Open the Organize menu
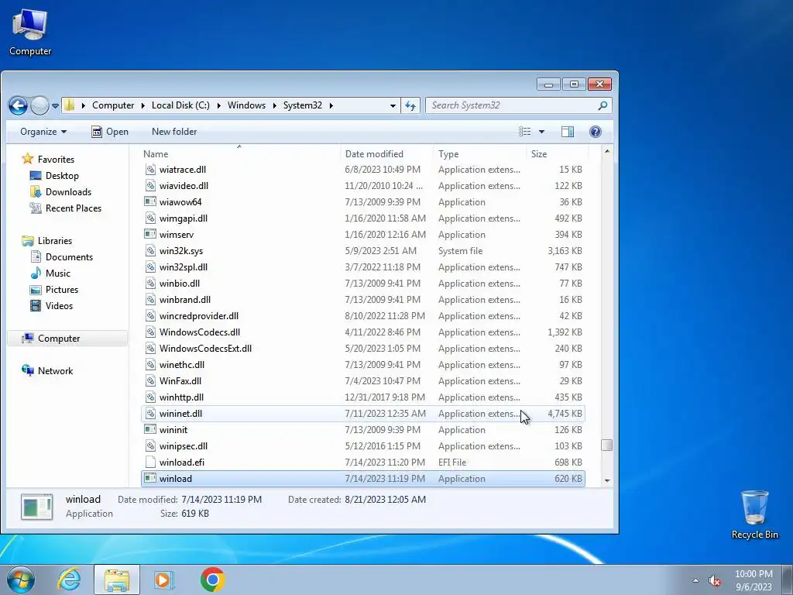This screenshot has height=595, width=793. click(43, 132)
